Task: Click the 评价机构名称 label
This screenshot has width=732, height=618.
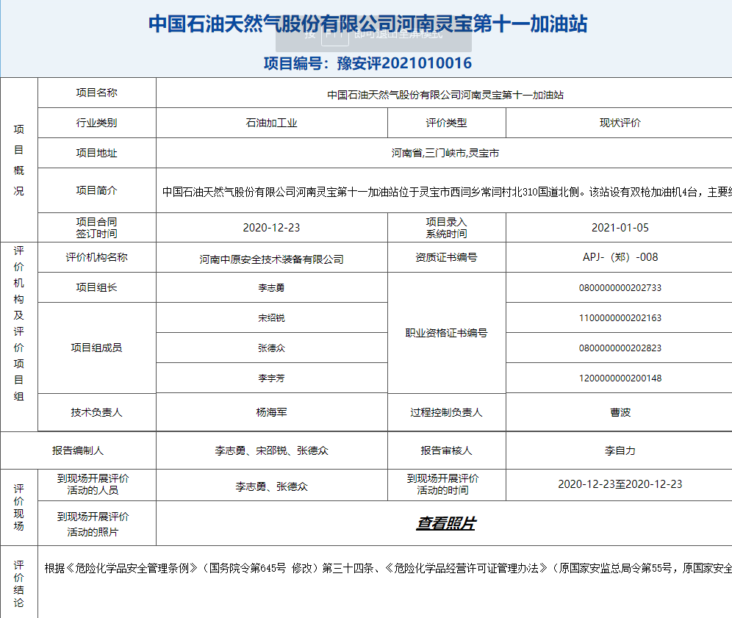Action: [96, 257]
